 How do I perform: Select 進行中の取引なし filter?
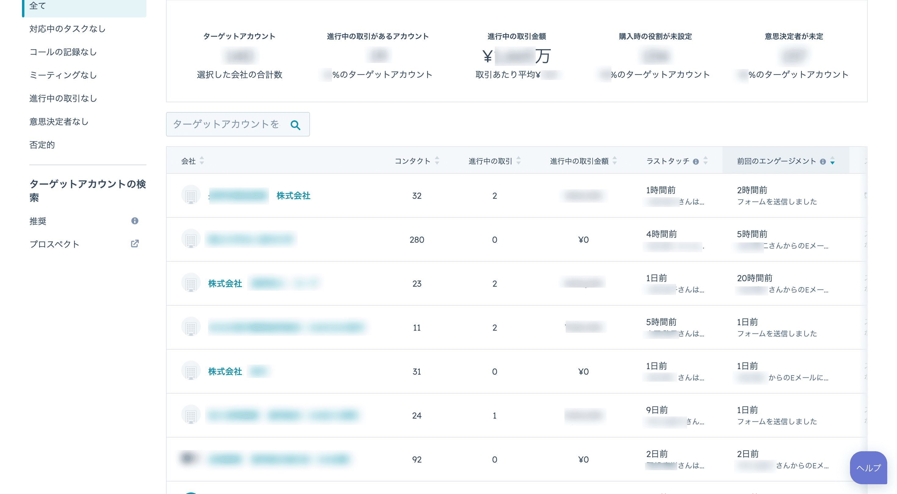coord(63,98)
